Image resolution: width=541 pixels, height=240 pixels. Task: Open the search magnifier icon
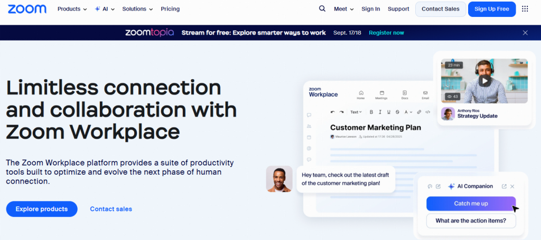click(x=322, y=9)
